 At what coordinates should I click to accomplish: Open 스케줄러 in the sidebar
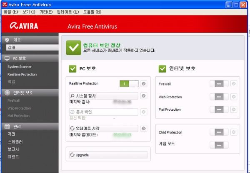pyautogui.click(x=15, y=142)
